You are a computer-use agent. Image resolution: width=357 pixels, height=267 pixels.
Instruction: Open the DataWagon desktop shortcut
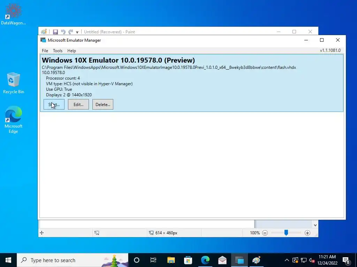pyautogui.click(x=14, y=14)
